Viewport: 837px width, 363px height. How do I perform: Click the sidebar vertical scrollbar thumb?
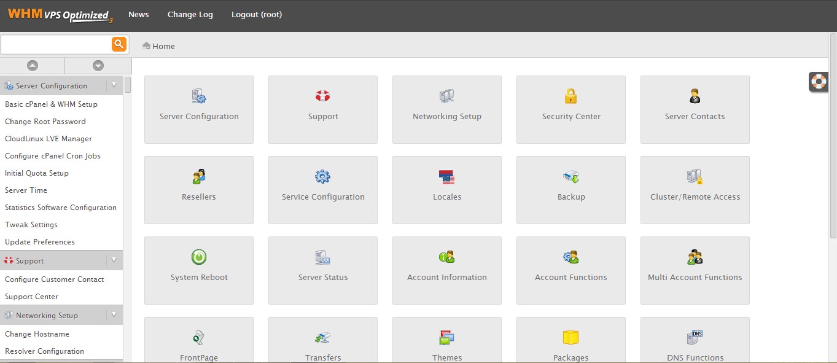click(128, 85)
